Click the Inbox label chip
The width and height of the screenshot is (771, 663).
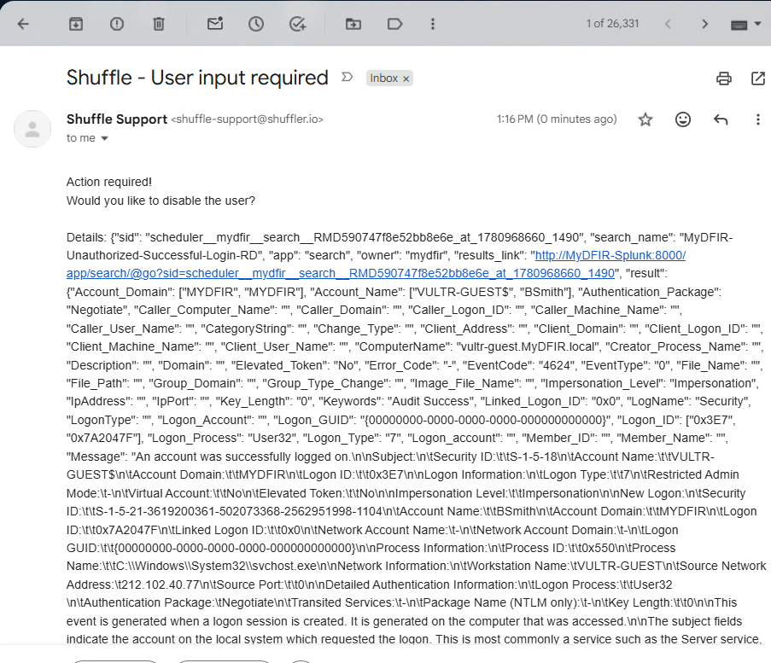[x=384, y=79]
